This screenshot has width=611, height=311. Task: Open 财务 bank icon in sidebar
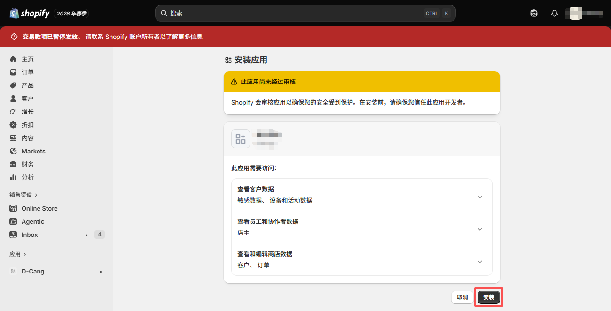pyautogui.click(x=13, y=164)
